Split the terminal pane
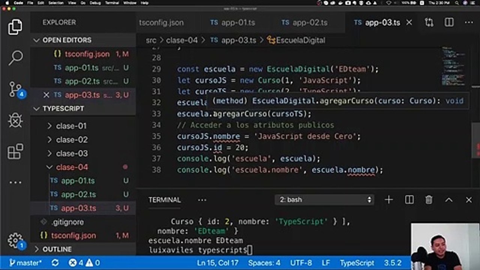The height and width of the screenshot is (270, 480). tap(409, 200)
